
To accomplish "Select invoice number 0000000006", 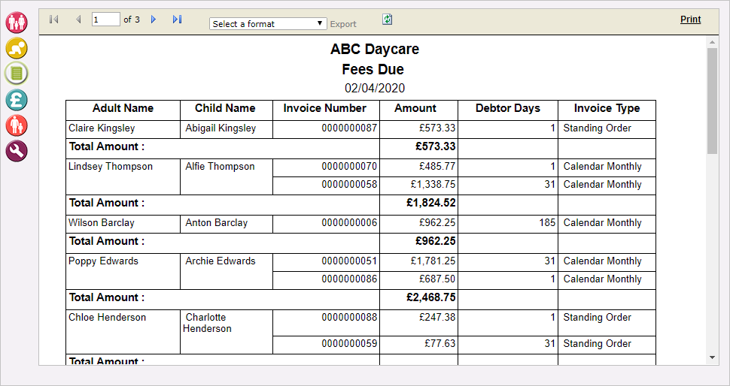I will pos(349,223).
